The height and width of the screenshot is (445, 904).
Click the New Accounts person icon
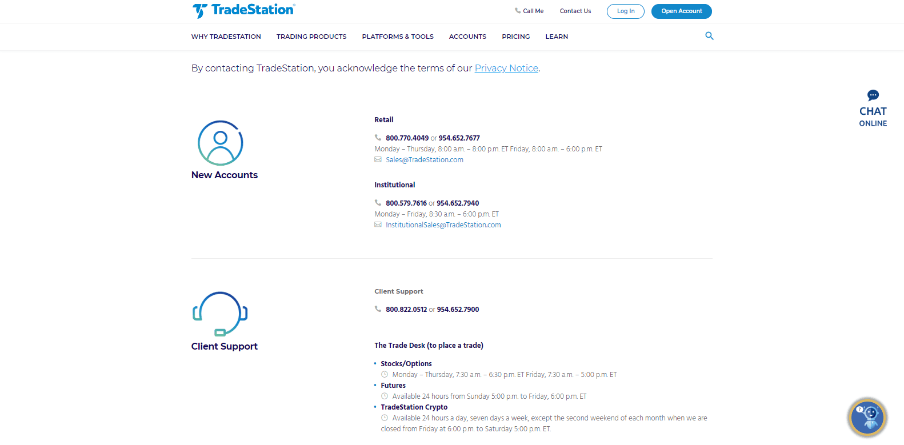click(x=221, y=143)
